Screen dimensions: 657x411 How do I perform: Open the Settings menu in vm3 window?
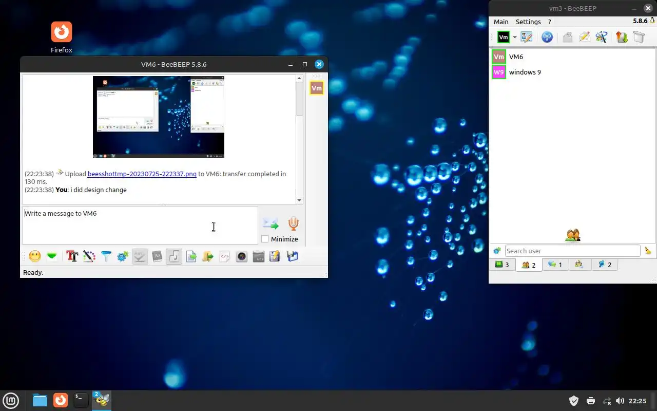click(528, 22)
